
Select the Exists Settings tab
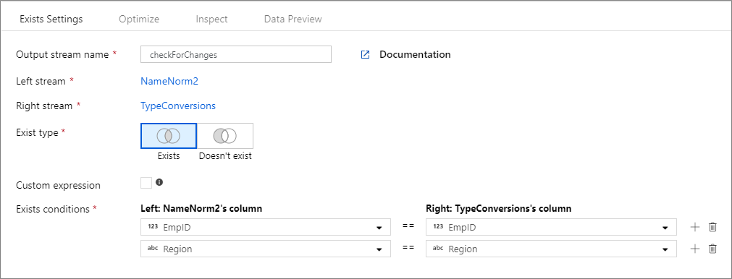pyautogui.click(x=51, y=19)
